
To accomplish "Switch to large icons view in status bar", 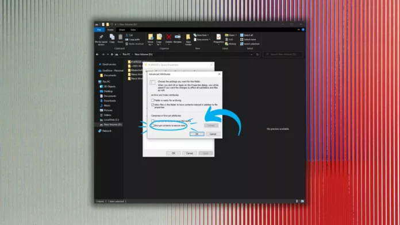I will tap(302, 201).
